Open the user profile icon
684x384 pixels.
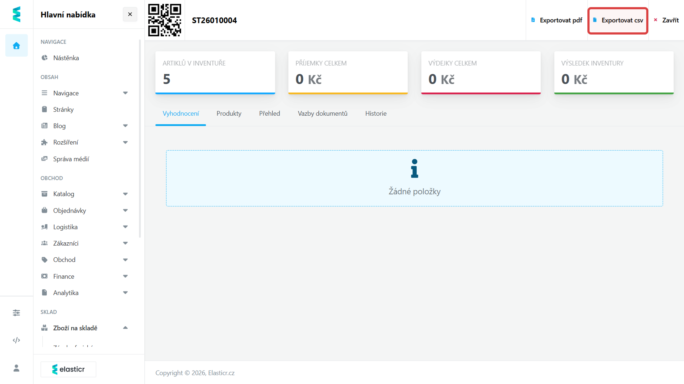[x=16, y=368]
